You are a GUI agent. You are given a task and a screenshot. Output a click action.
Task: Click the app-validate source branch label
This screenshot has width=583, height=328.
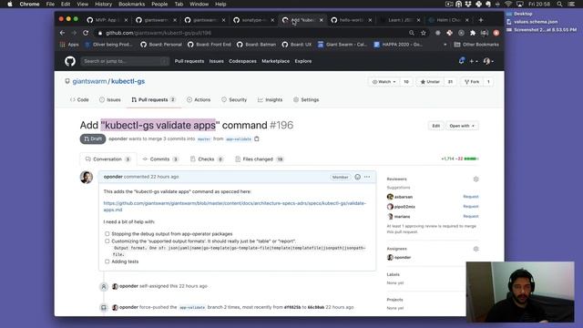[x=239, y=139]
